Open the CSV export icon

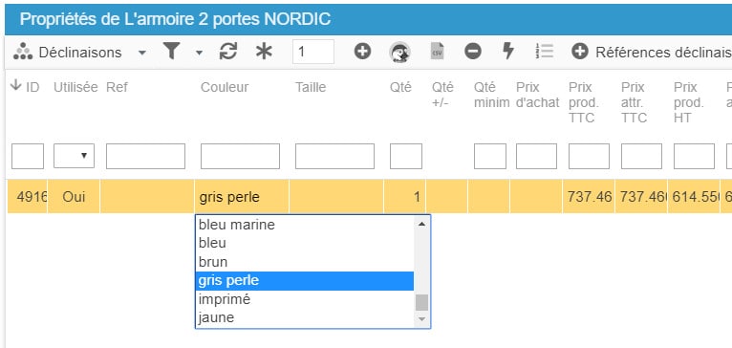pos(437,52)
